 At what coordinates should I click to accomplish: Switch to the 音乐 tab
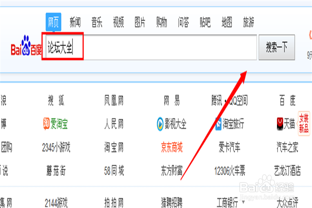pyautogui.click(x=97, y=22)
